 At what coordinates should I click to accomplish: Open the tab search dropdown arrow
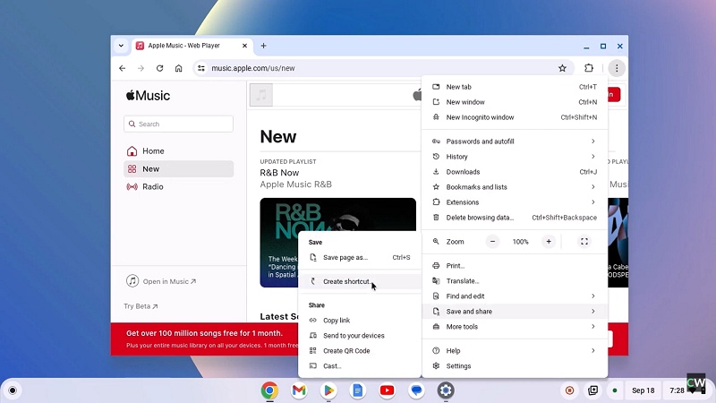[x=122, y=46]
